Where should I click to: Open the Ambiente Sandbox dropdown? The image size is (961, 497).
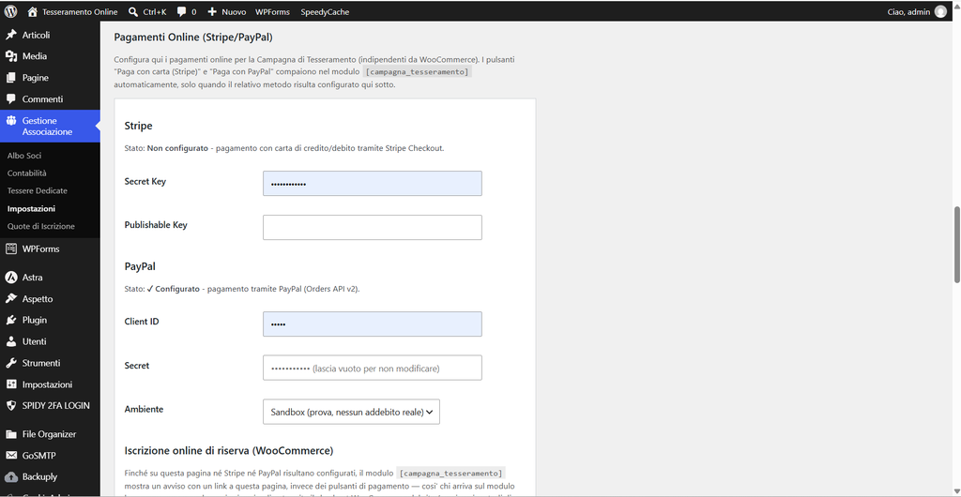pyautogui.click(x=351, y=412)
